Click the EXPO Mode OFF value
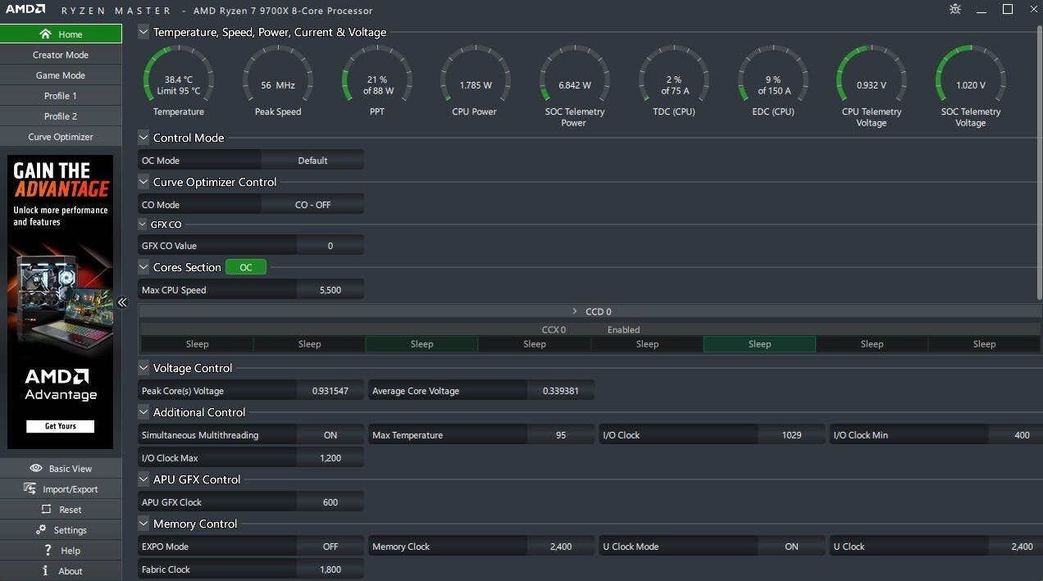Screen dimensions: 1043x581 [330, 547]
